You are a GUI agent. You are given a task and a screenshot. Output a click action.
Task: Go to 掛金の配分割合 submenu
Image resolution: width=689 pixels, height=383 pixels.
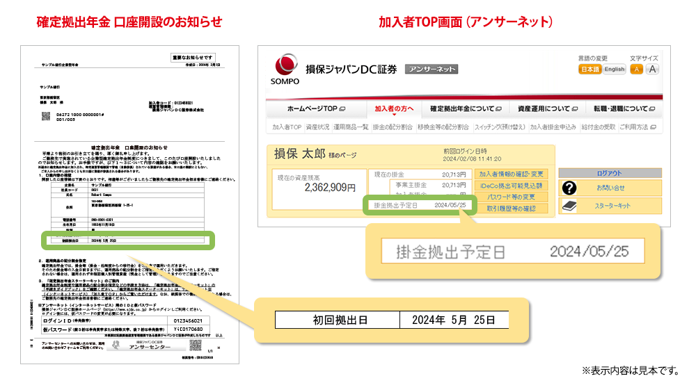[x=393, y=127]
